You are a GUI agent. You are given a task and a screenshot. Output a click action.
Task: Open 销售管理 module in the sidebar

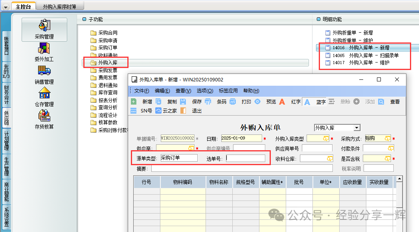44,75
